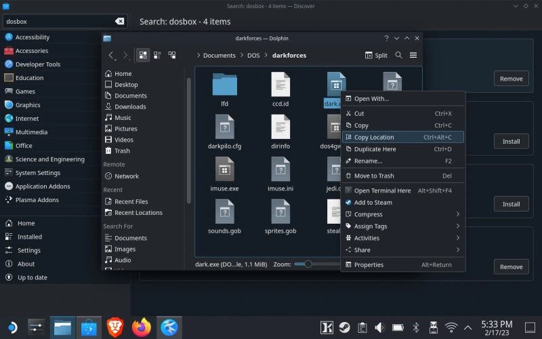This screenshot has height=339, width=542.
Task: Adjust the Zoom slider in the status bar
Action: point(308,264)
